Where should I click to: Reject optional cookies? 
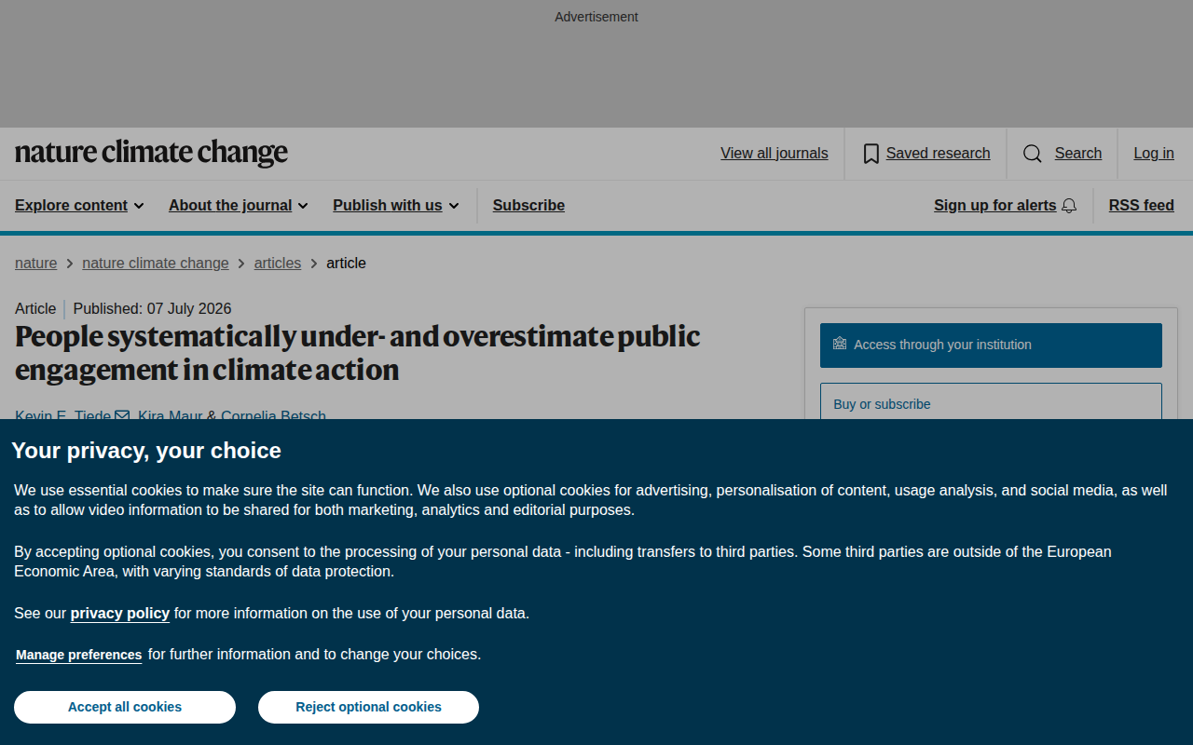368,707
